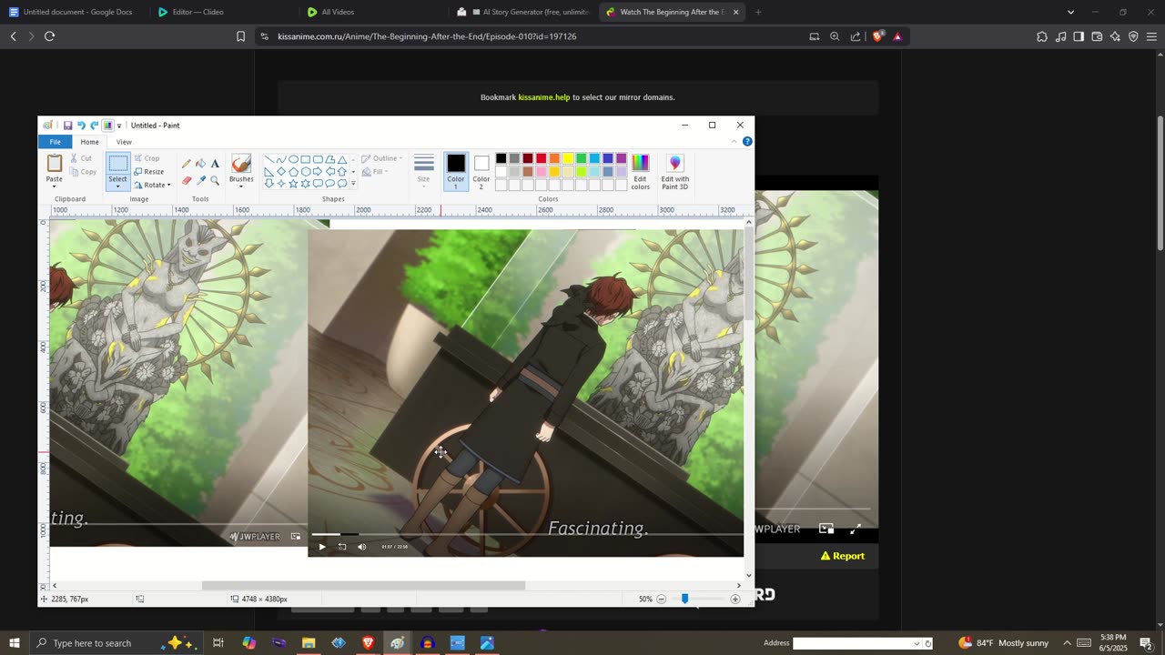This screenshot has width=1165, height=655.
Task: Click the kissanime.help link
Action: tap(544, 97)
